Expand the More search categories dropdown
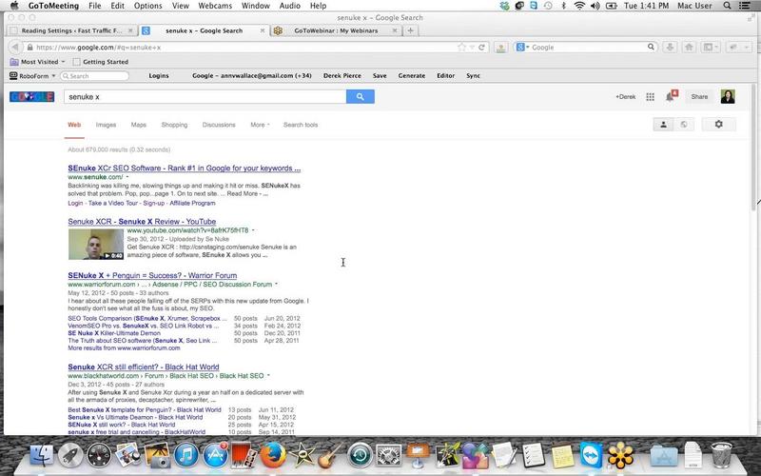This screenshot has width=761, height=476. (x=260, y=125)
